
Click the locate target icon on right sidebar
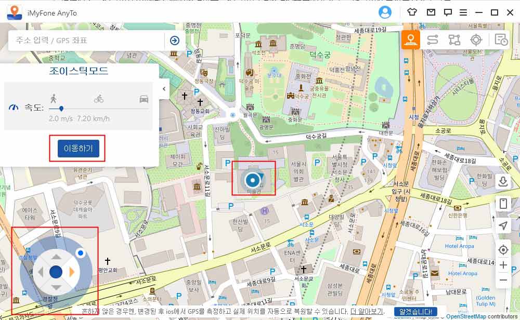(503, 250)
